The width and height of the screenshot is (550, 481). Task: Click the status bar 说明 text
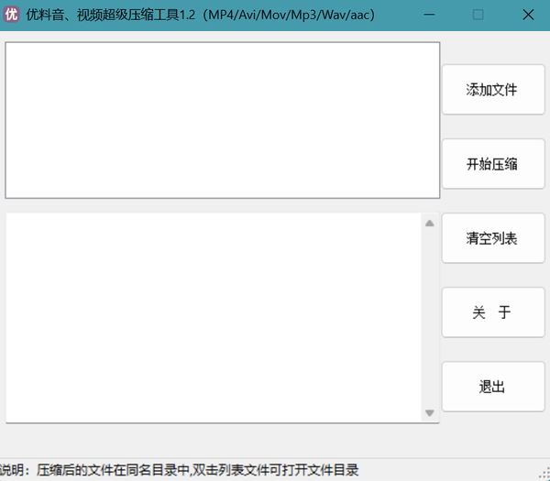click(180, 470)
